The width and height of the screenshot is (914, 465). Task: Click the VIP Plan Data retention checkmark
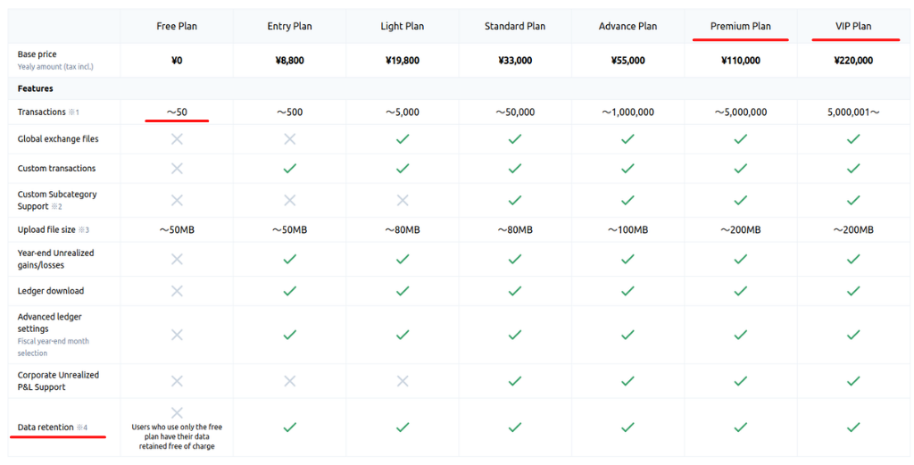(853, 428)
